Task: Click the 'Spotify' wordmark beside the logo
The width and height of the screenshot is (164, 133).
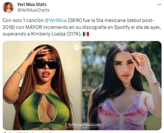Action: [86, 47]
